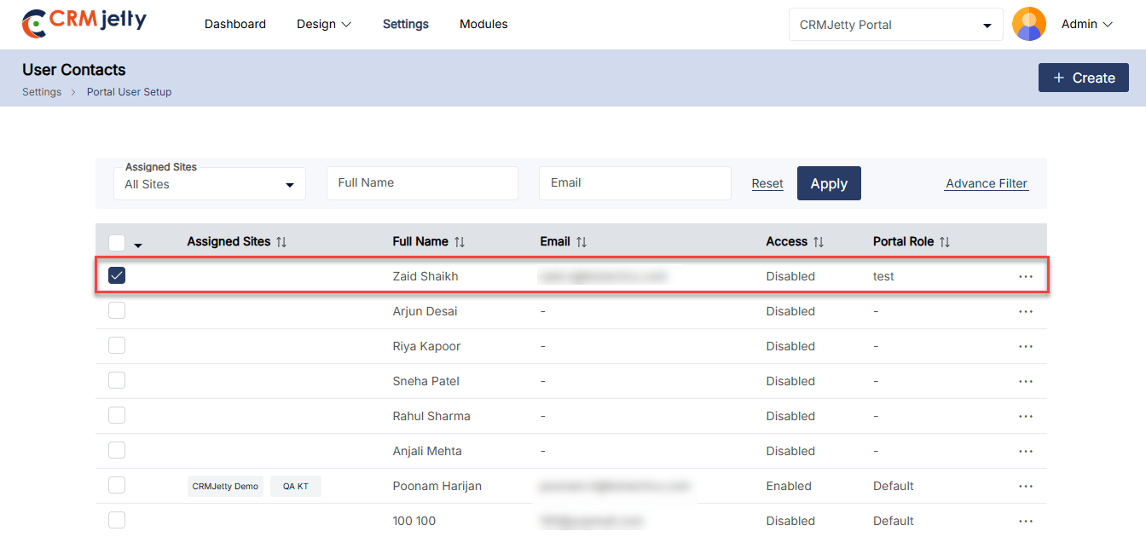Screen dimensions: 1146x537
Task: Click the CRMJetty logo
Action: point(84,23)
